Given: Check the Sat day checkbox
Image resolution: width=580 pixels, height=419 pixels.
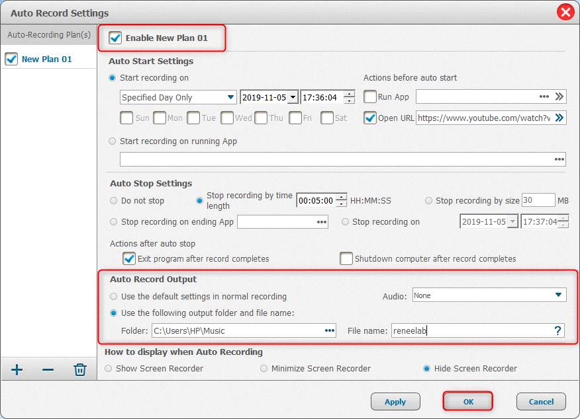Looking at the screenshot, I should point(326,118).
